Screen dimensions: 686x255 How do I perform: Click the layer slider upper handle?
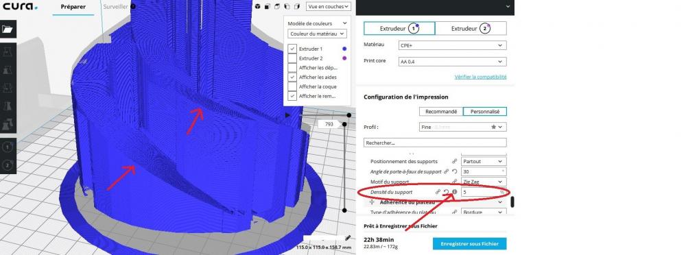349,115
